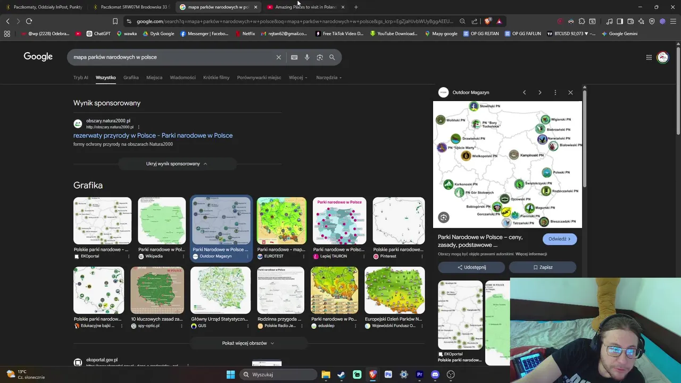Open Lepiej TAURON park map thumbnail
Image resolution: width=681 pixels, height=383 pixels.
339,221
